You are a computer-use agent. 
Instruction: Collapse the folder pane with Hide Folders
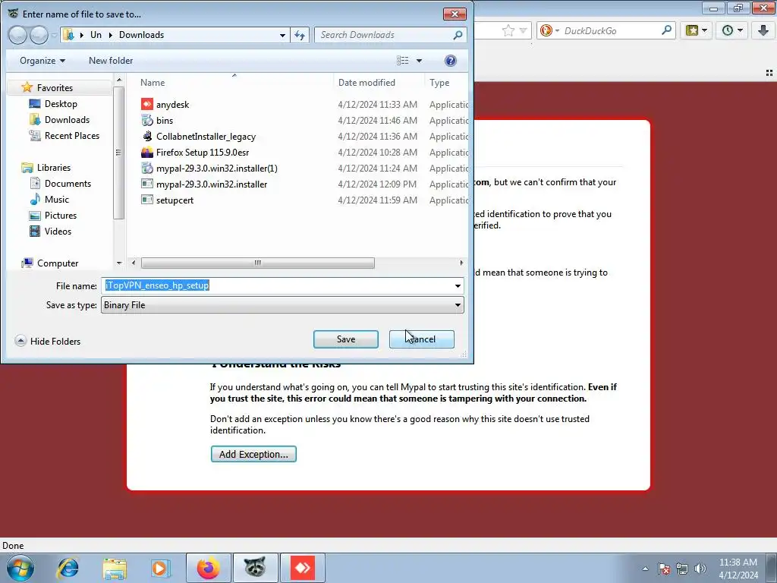click(48, 341)
